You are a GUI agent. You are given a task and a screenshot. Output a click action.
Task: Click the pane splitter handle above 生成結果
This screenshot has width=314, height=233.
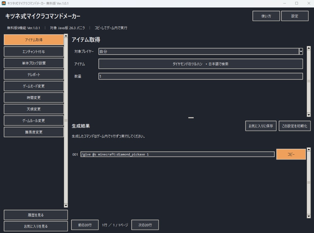[x=191, y=118]
